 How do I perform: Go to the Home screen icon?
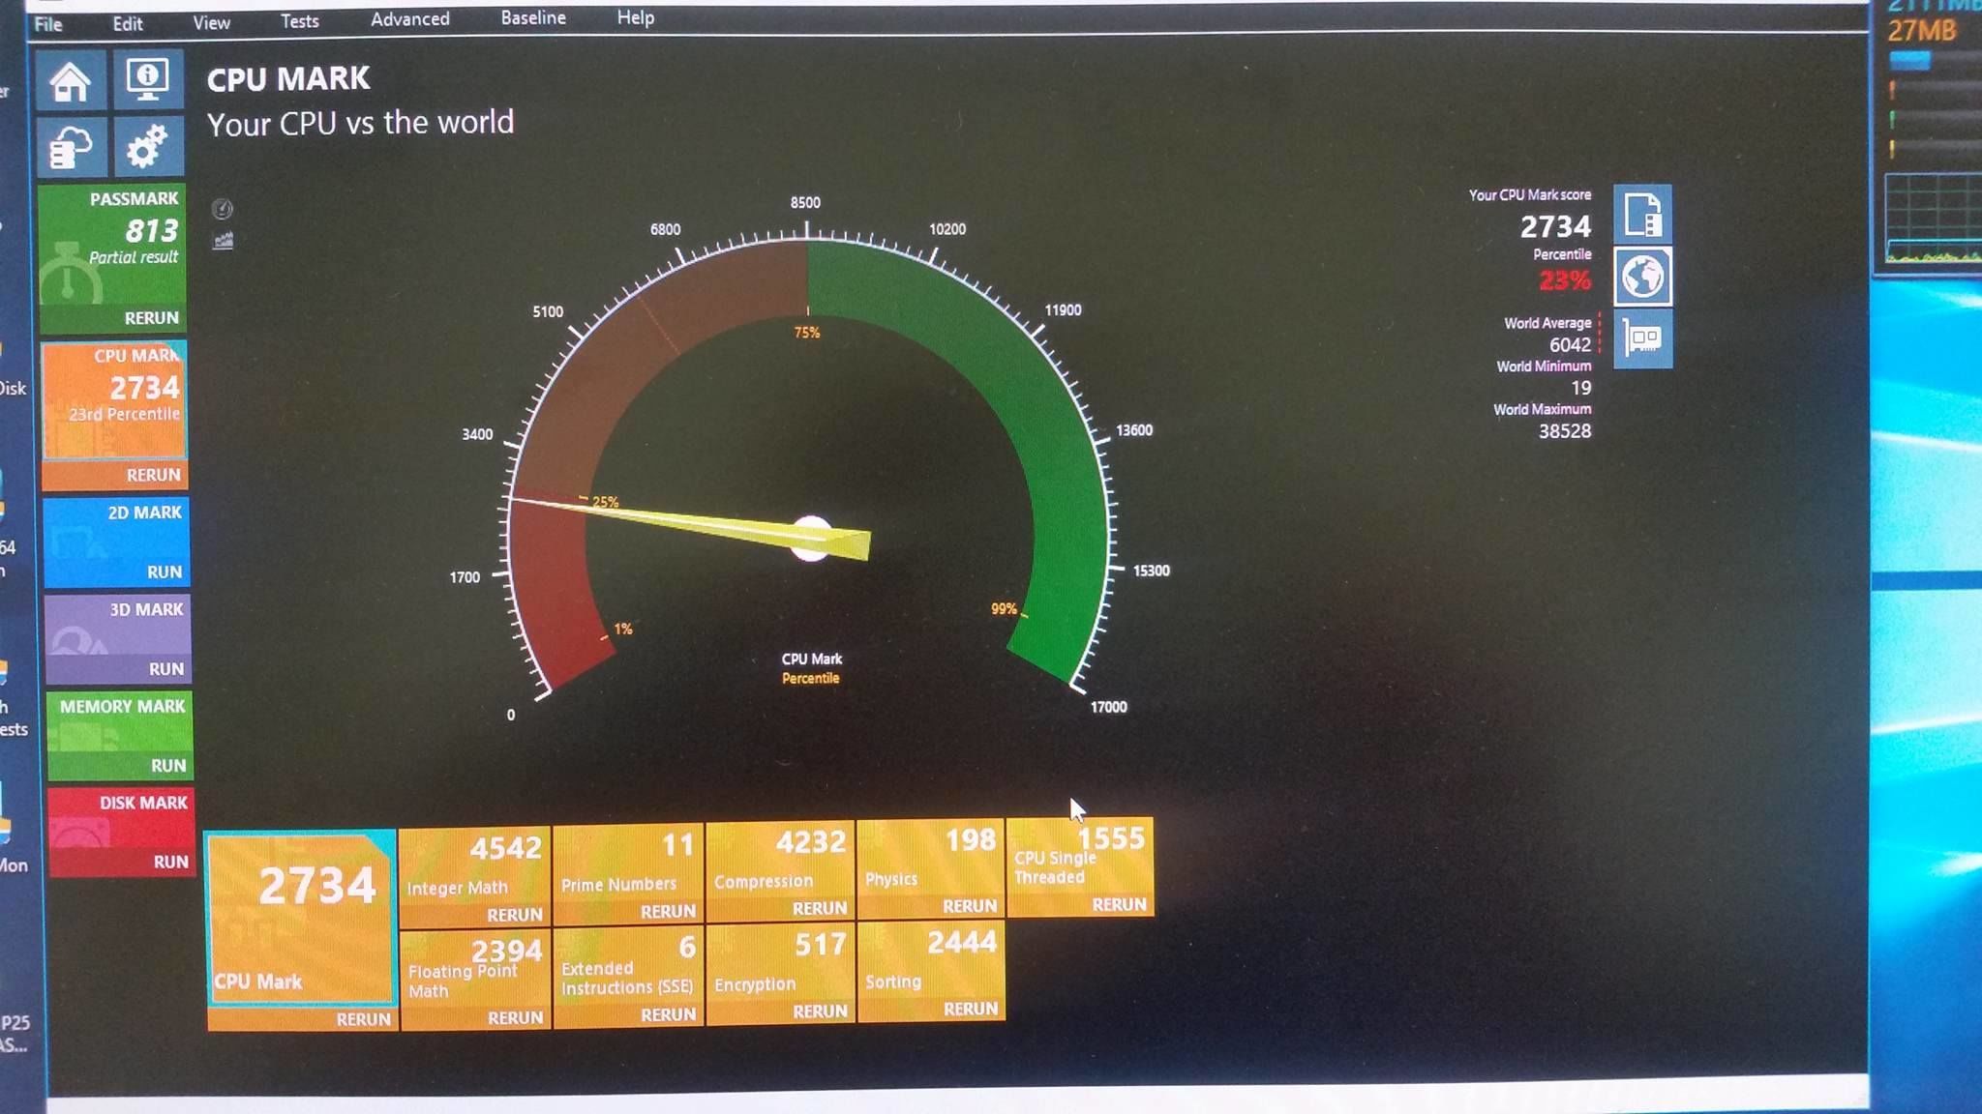(x=71, y=81)
